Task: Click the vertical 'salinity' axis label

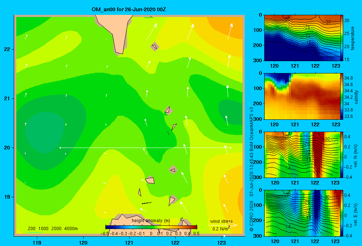Action: pos(356,97)
